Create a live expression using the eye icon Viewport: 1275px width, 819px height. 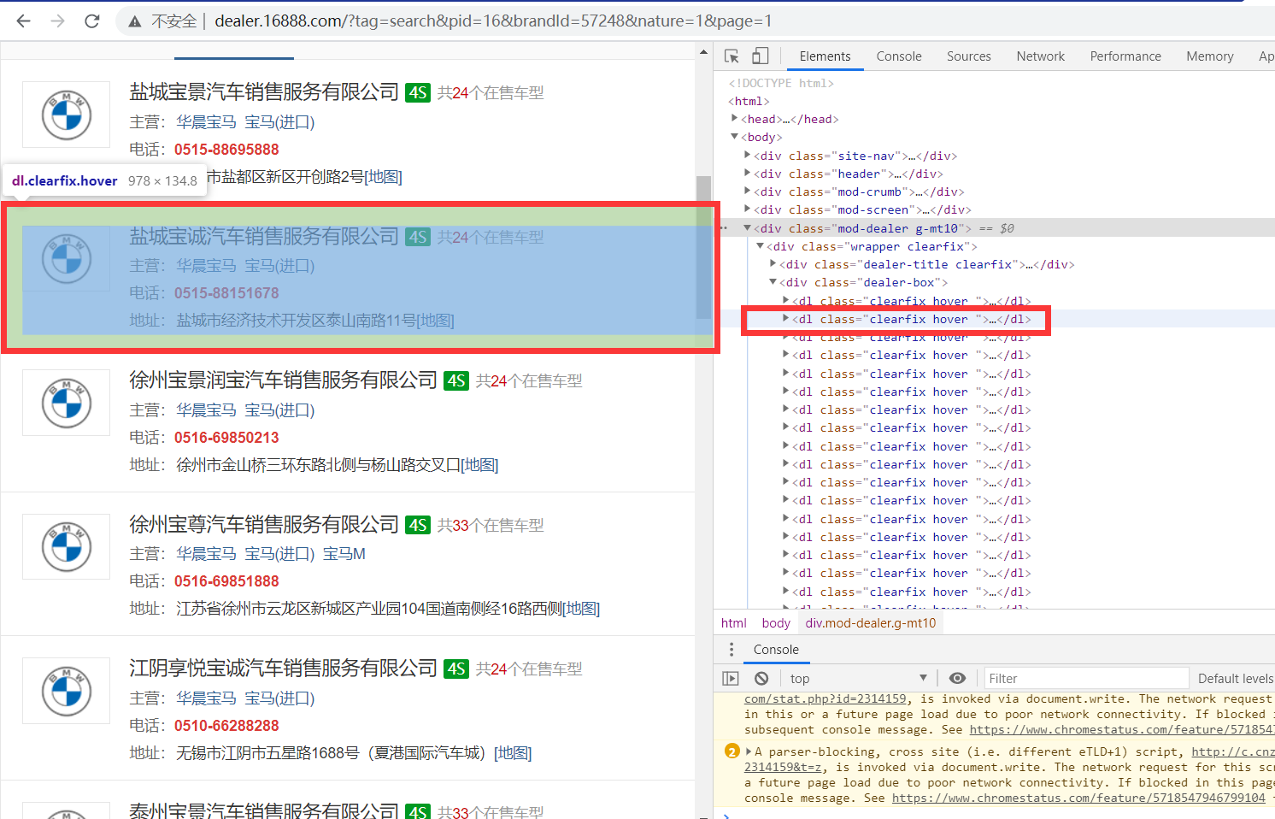[956, 677]
